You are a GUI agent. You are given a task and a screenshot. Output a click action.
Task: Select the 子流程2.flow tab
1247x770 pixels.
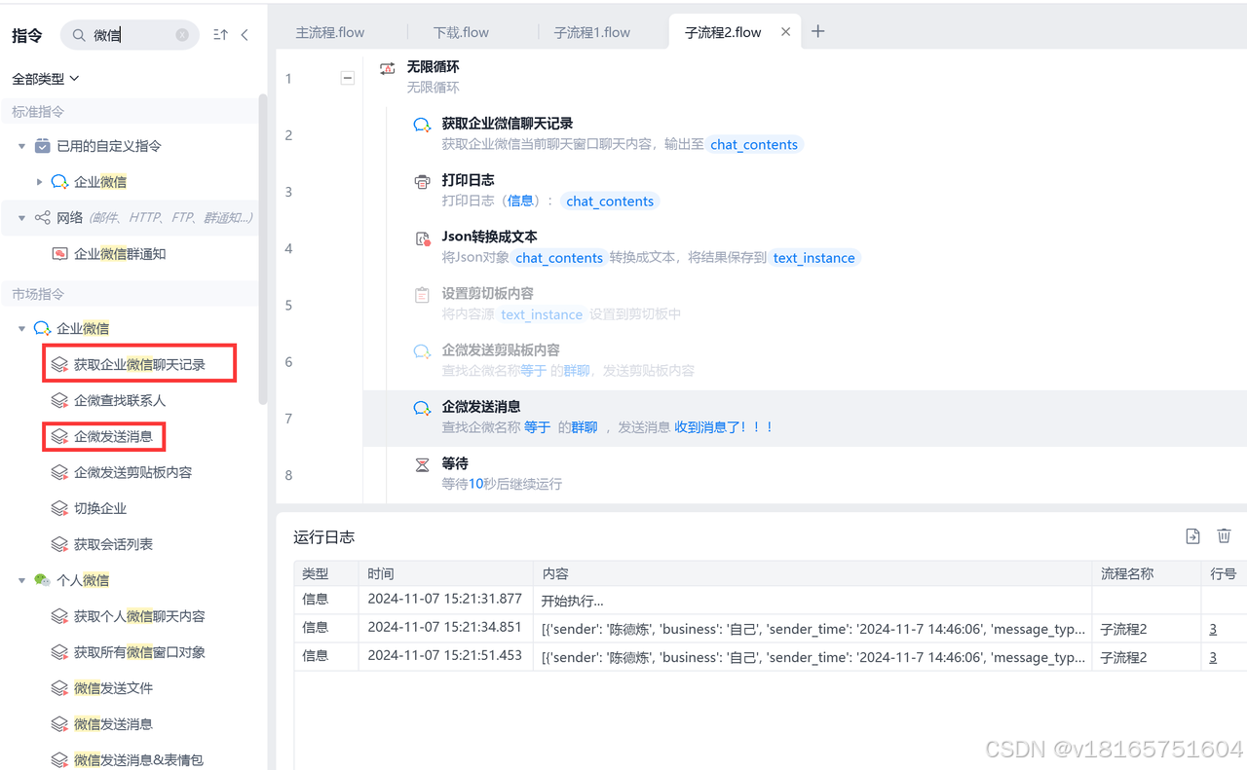point(723,32)
